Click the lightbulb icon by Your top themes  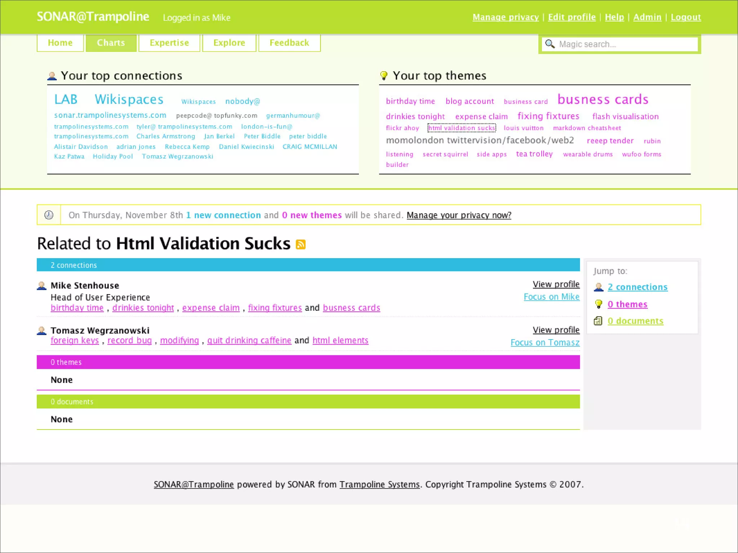point(384,76)
